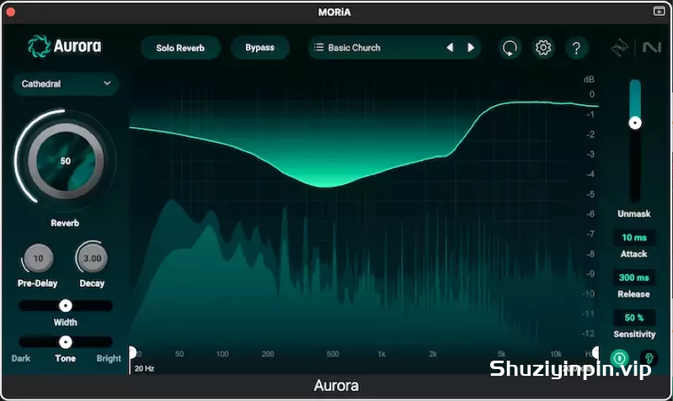The width and height of the screenshot is (673, 401).
Task: Open the iZotope Aurora logo
Action: (65, 46)
